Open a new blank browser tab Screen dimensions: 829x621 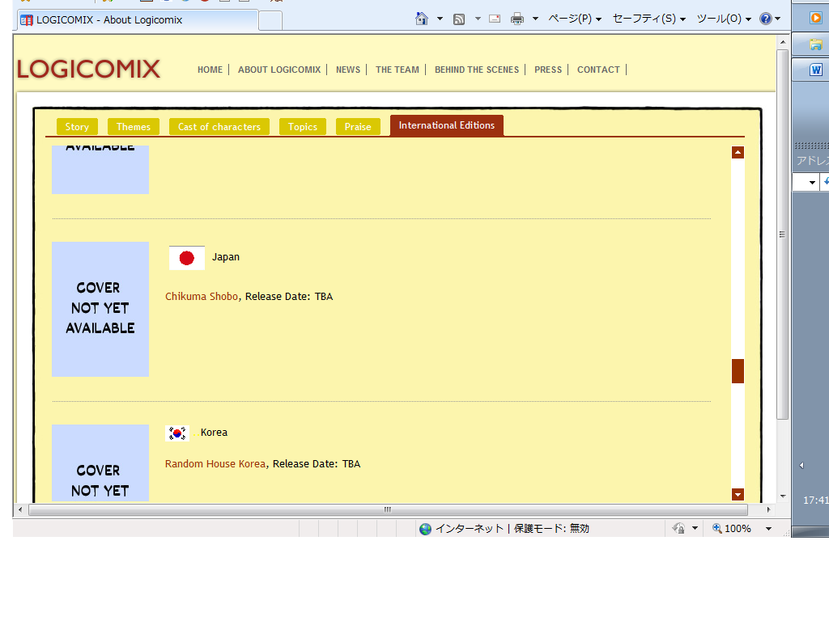[x=270, y=20]
